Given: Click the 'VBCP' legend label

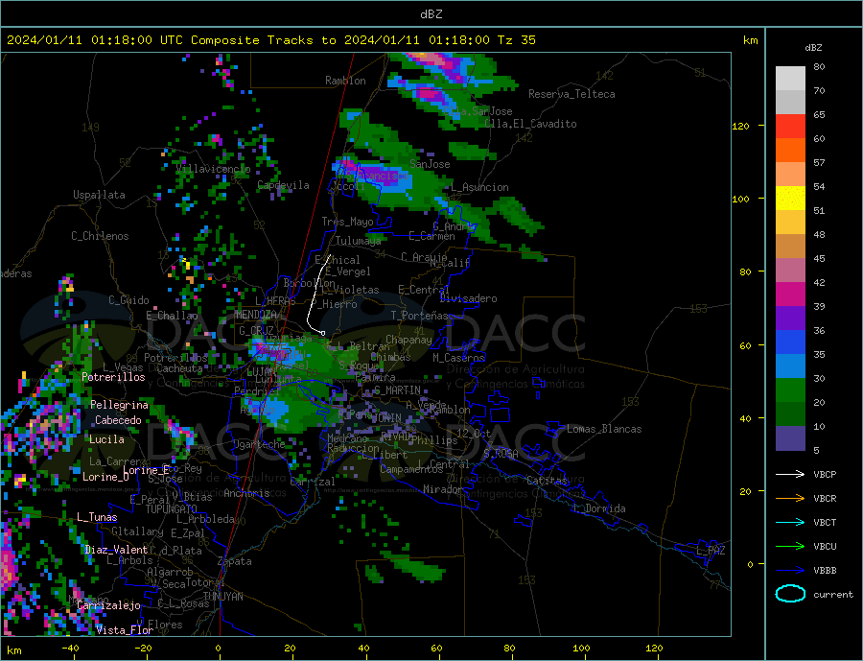Looking at the screenshot, I should pyautogui.click(x=825, y=474).
